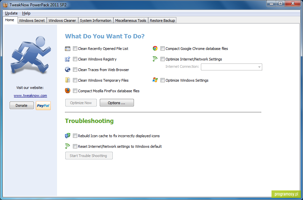Click the 'TweakNow PowerPack 2011 SP2' window title
The image size is (303, 200).
point(38,5)
